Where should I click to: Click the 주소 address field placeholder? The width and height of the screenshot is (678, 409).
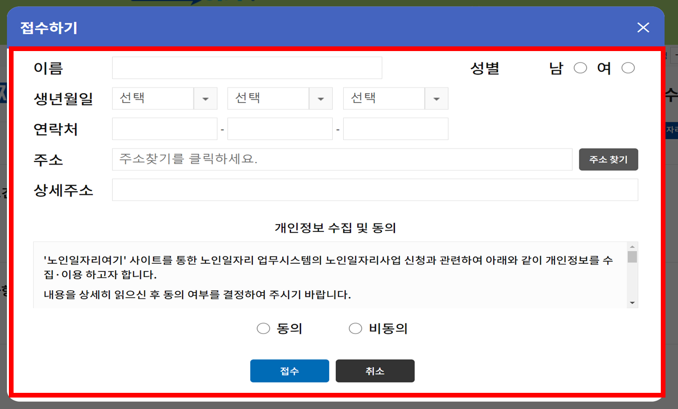(339, 159)
